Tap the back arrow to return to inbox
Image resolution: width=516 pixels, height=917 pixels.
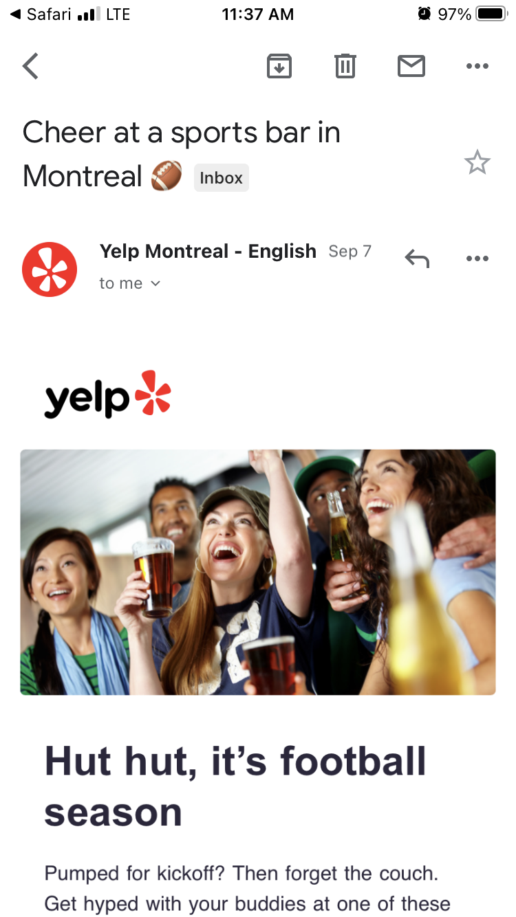pyautogui.click(x=30, y=66)
